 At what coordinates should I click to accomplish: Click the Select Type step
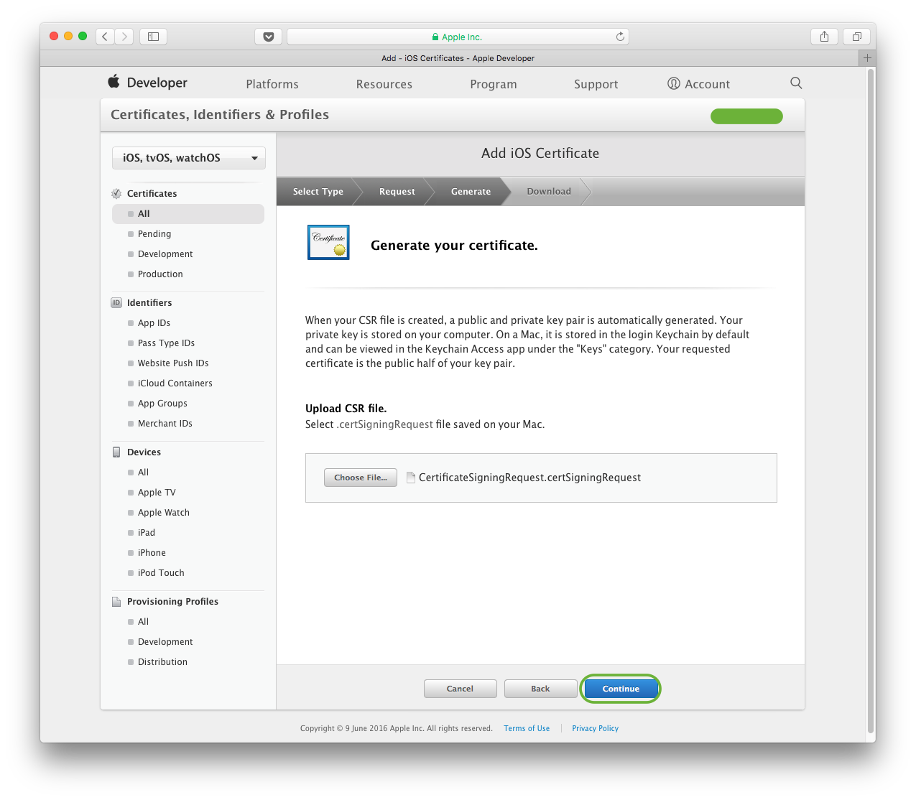tap(318, 192)
